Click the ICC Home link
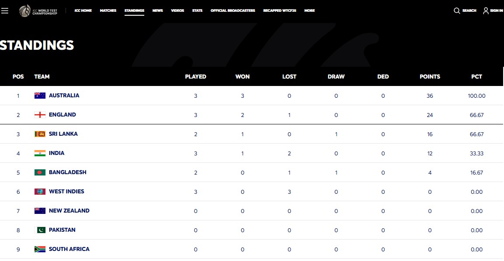504x261 pixels. [83, 10]
